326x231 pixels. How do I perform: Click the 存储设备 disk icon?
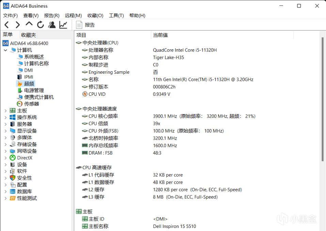[x=13, y=144]
